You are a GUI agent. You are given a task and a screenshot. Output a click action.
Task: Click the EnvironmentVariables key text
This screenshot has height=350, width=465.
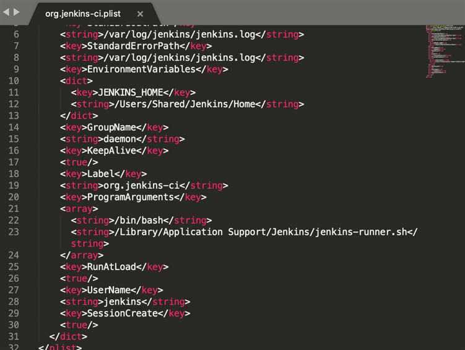141,69
